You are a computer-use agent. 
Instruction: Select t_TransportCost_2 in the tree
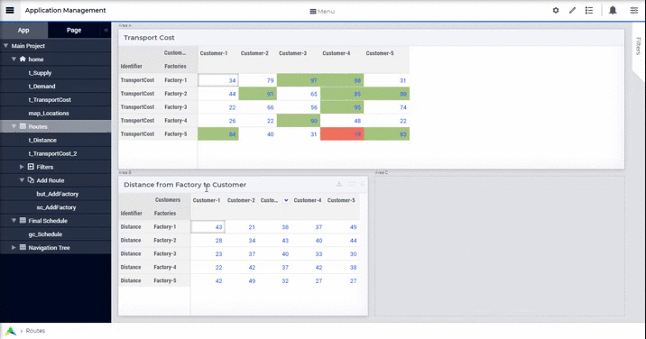tap(52, 153)
